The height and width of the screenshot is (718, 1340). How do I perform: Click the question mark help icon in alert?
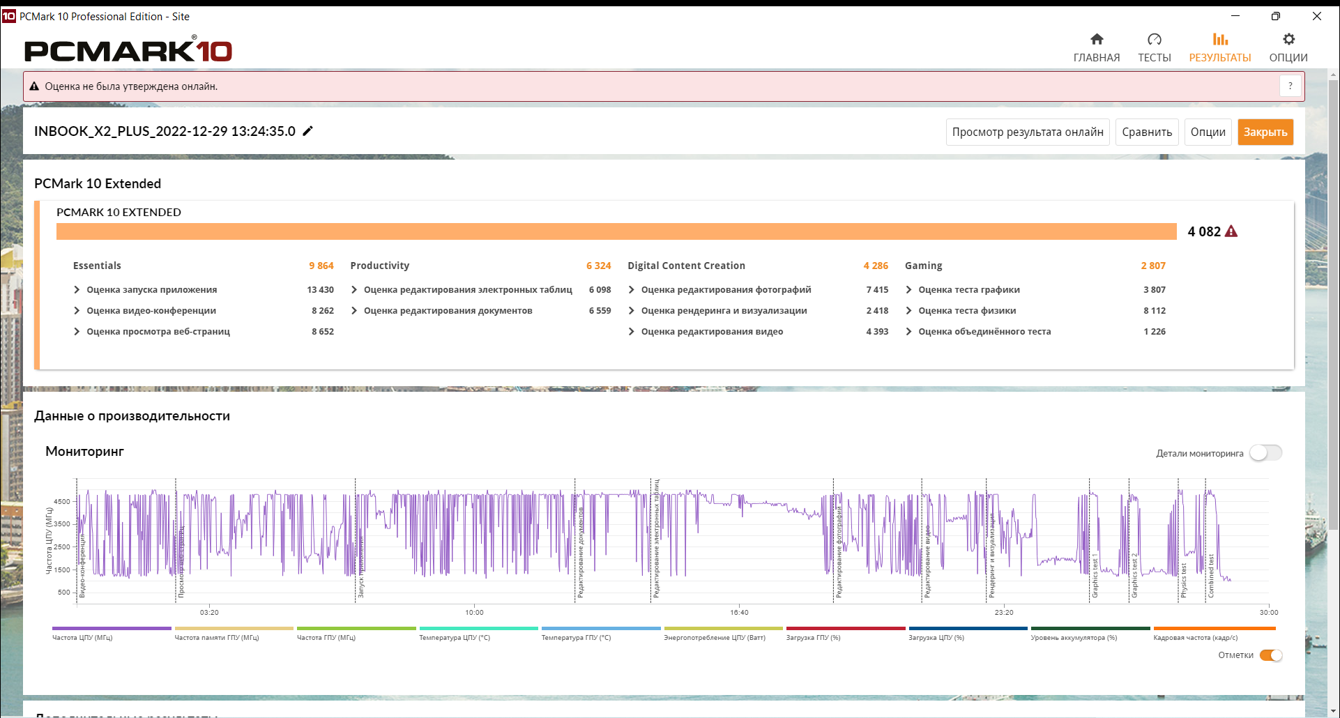tap(1290, 86)
